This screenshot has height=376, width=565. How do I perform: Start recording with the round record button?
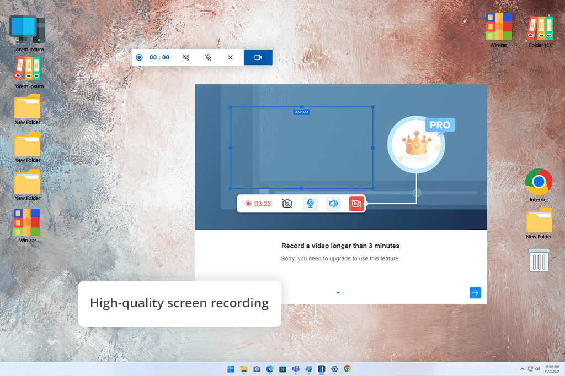[139, 57]
